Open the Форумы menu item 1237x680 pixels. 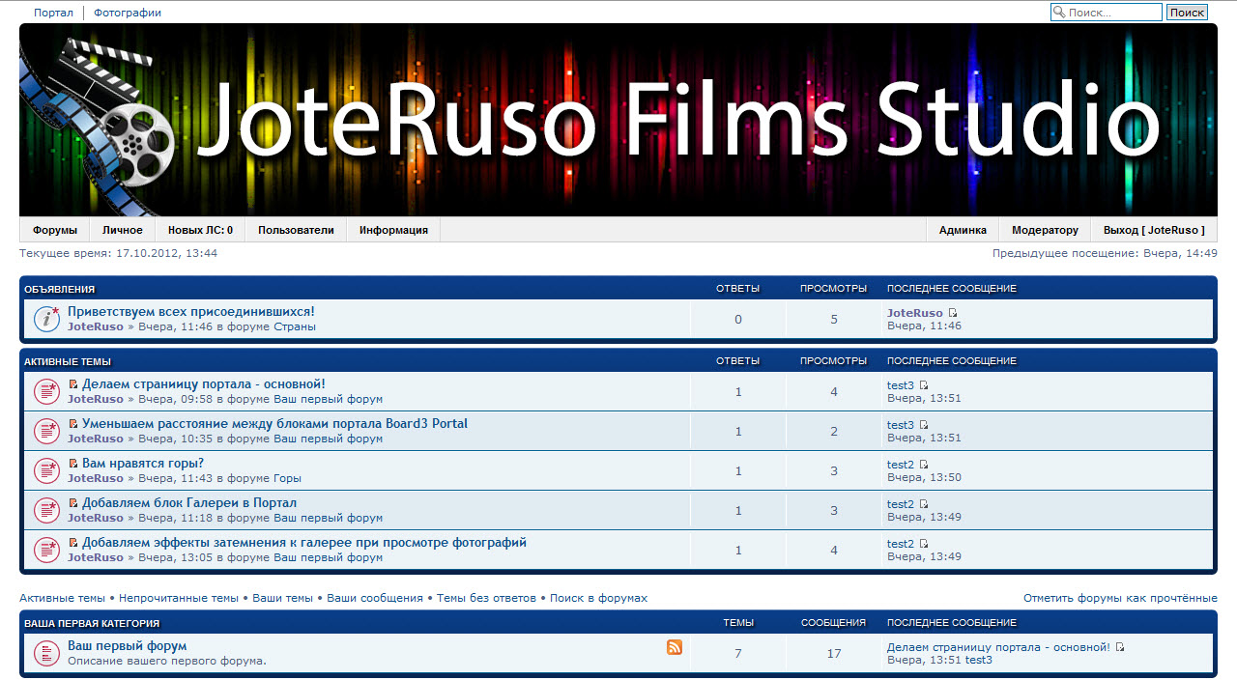(x=54, y=230)
